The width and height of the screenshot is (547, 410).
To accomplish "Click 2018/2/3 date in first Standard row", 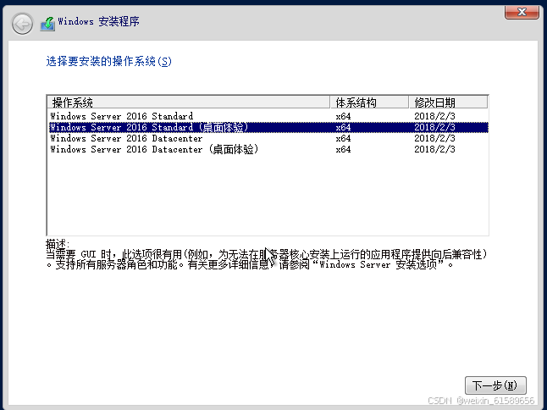I will (434, 116).
